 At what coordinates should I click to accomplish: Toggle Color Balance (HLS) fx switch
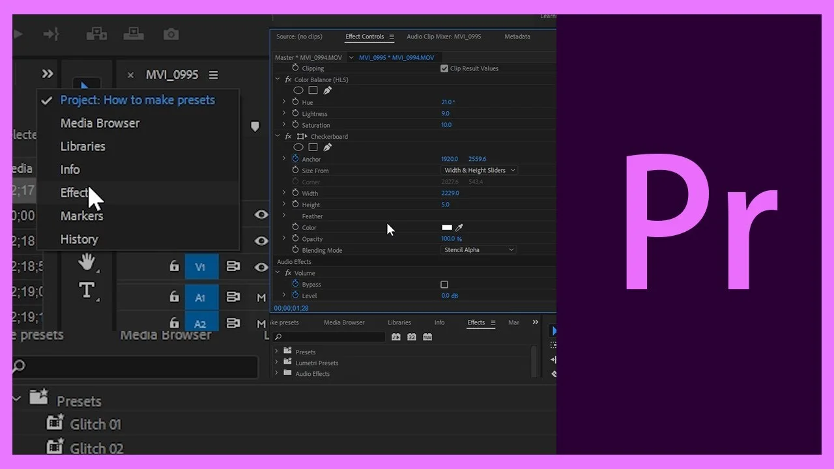pos(288,79)
